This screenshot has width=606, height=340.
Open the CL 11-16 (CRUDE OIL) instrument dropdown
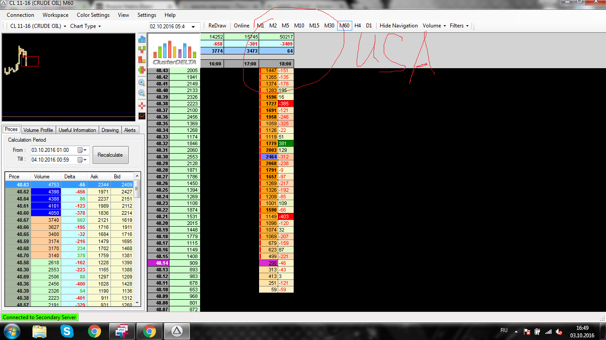pyautogui.click(x=38, y=26)
